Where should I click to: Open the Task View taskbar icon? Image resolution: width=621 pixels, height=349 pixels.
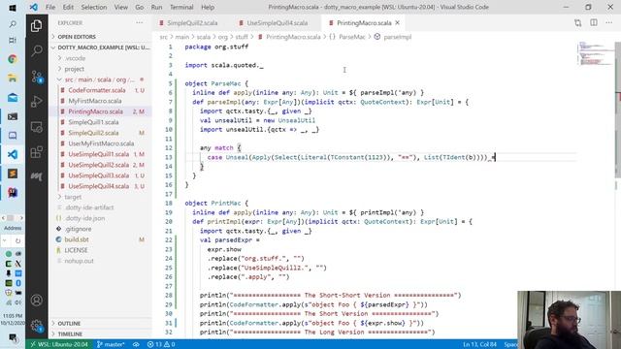click(13, 41)
